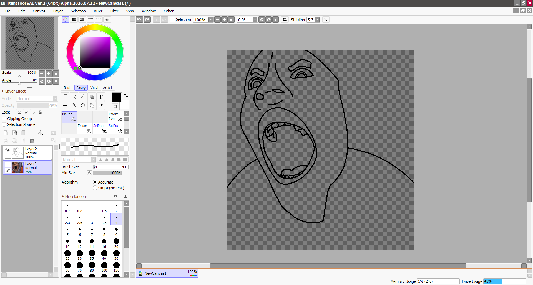The height and width of the screenshot is (285, 533).
Task: Undo the last stroke in toolbar
Action: (x=139, y=20)
